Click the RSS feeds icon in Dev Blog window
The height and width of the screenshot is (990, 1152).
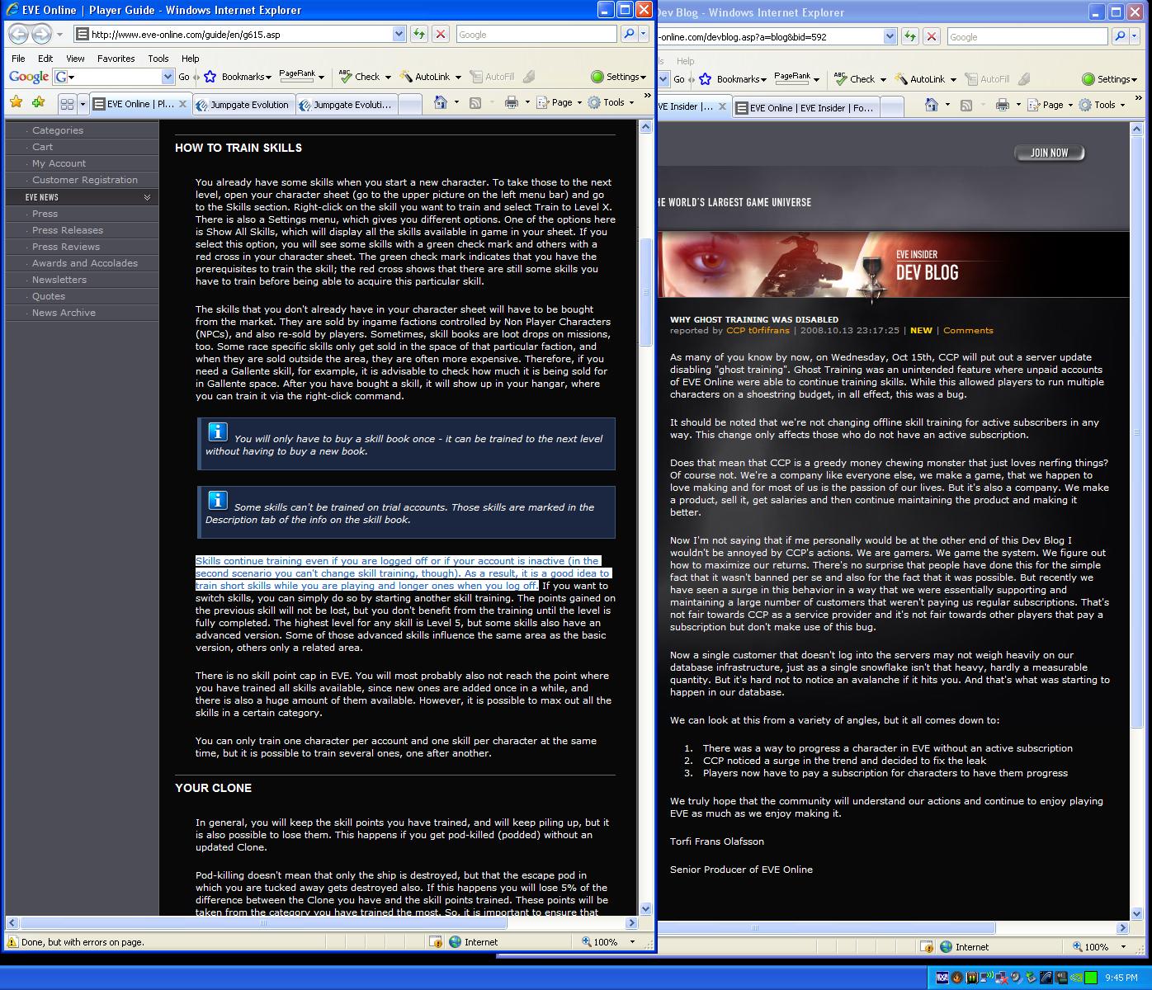tap(966, 105)
